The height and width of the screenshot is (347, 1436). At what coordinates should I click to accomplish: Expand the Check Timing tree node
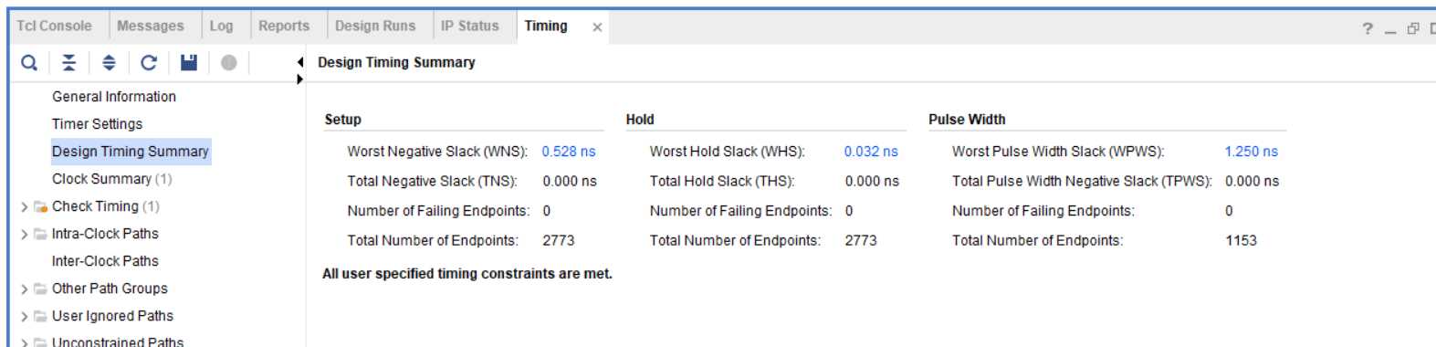(x=25, y=207)
